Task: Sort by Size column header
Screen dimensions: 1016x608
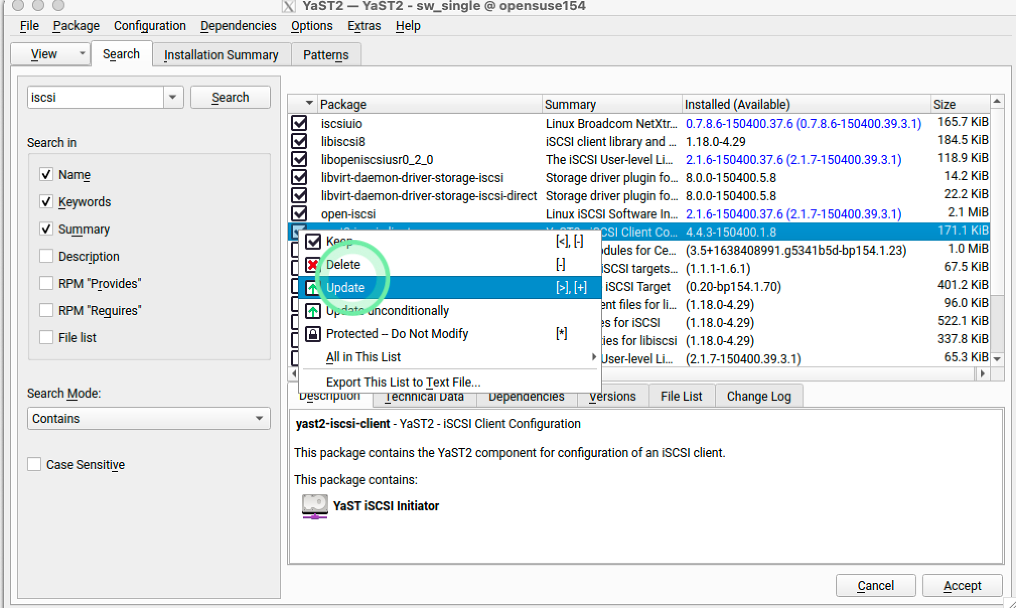Action: click(x=960, y=104)
